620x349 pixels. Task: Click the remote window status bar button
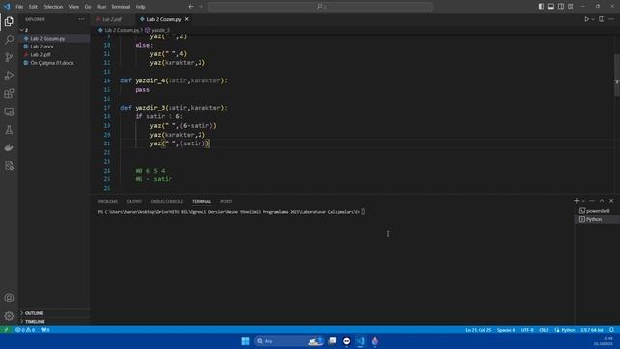click(6, 330)
